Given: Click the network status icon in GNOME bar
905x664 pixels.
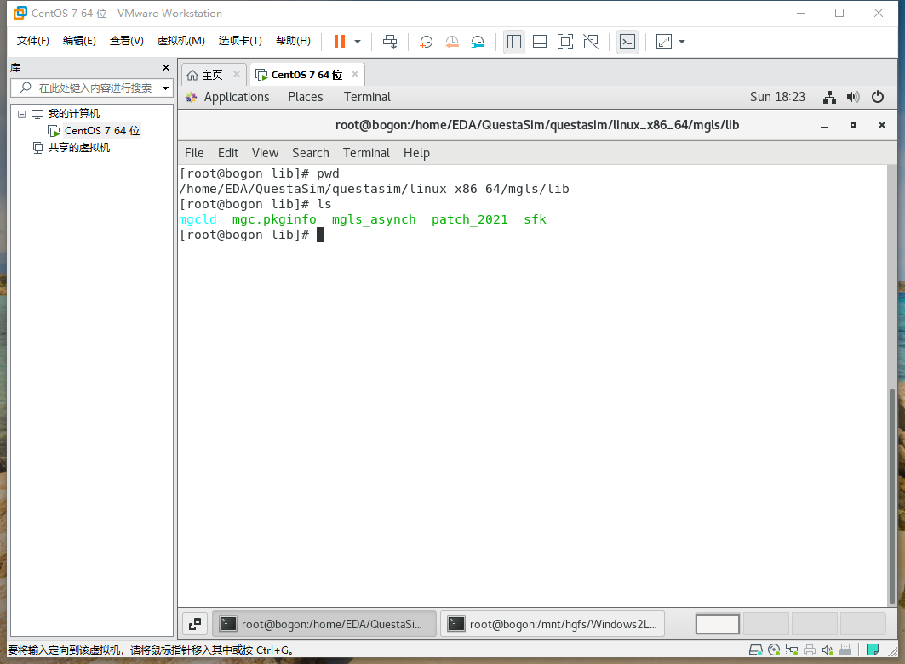Looking at the screenshot, I should click(x=829, y=97).
